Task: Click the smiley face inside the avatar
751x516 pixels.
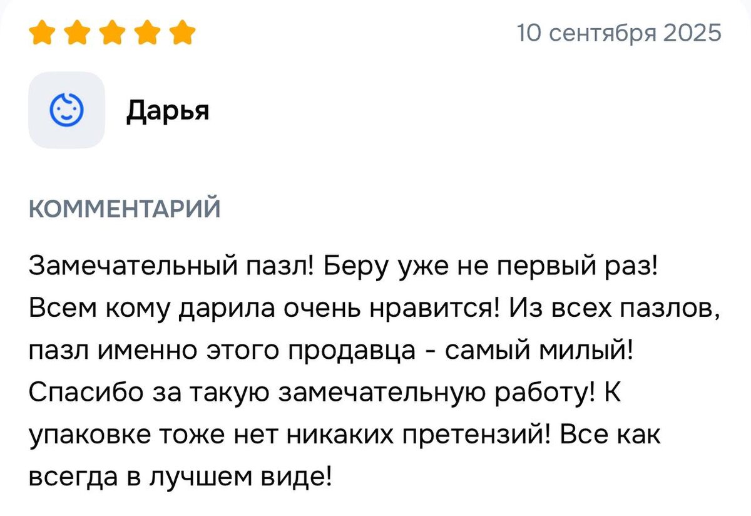Action: pos(66,110)
